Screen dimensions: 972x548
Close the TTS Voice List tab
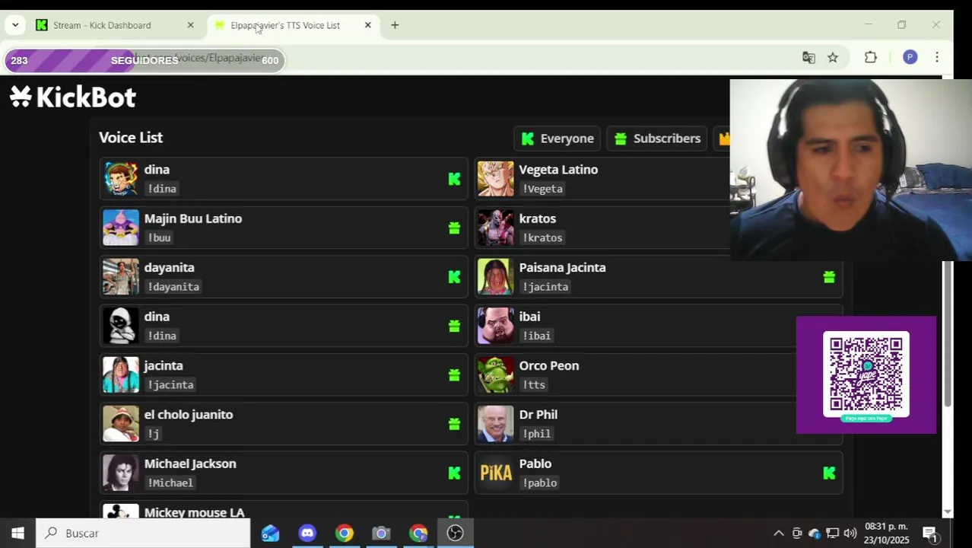(367, 25)
